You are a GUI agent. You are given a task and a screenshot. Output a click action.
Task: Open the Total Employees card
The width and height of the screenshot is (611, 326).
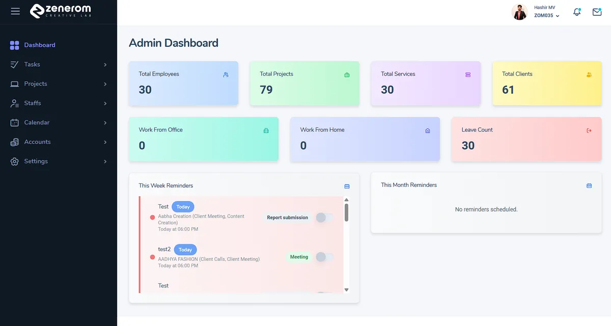click(183, 84)
